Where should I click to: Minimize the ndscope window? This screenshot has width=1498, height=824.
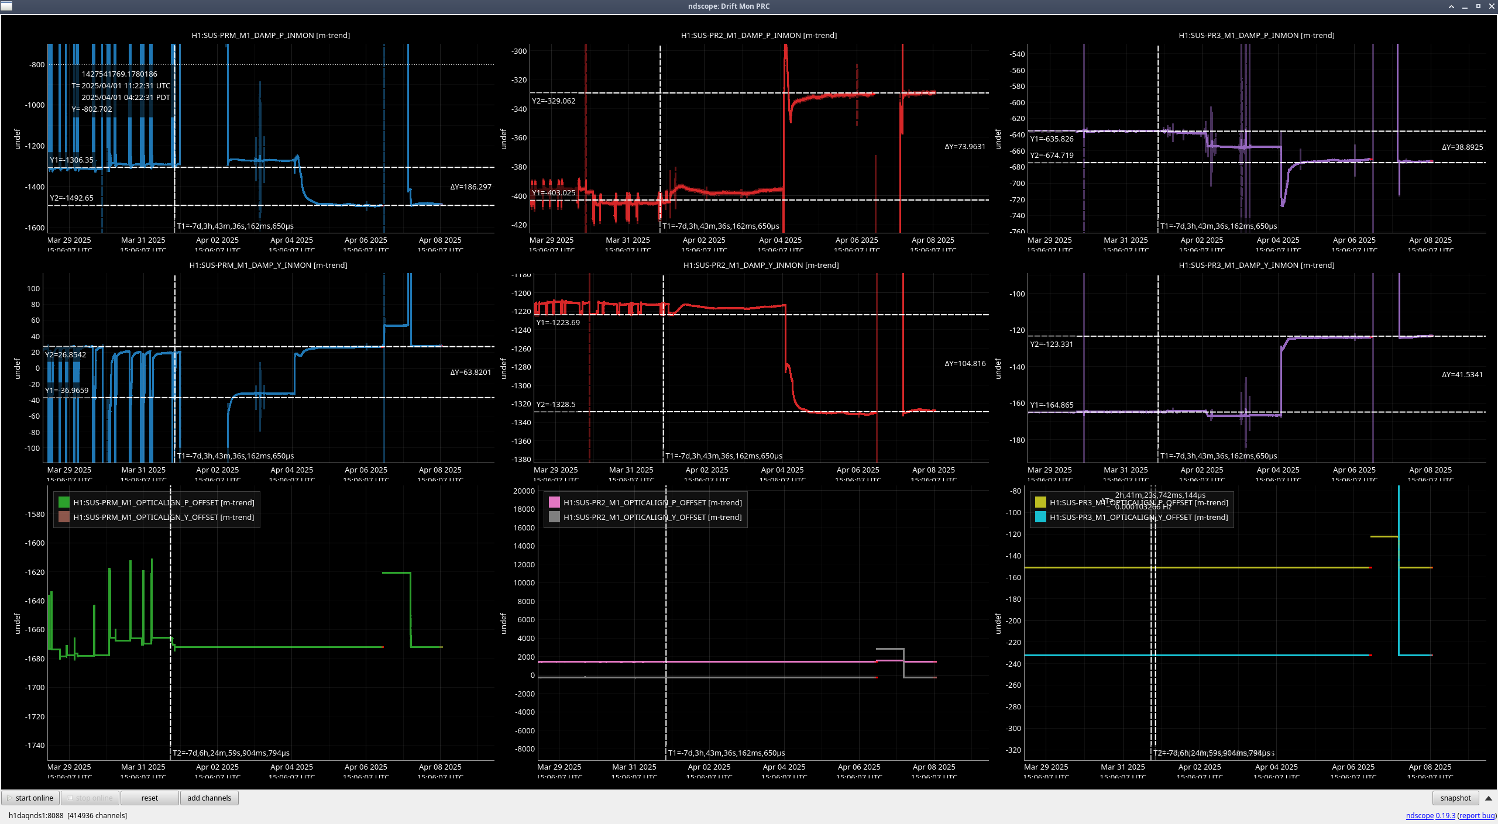click(x=1465, y=6)
